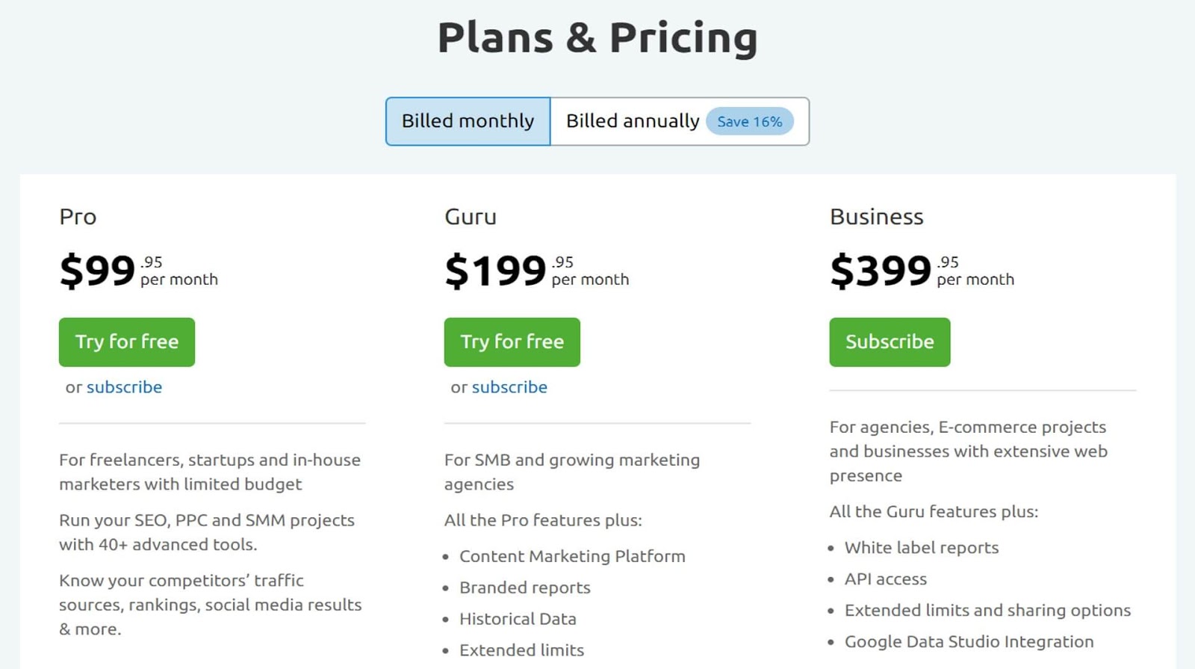
Task: Open the subscribe link under Guru
Action: [509, 387]
